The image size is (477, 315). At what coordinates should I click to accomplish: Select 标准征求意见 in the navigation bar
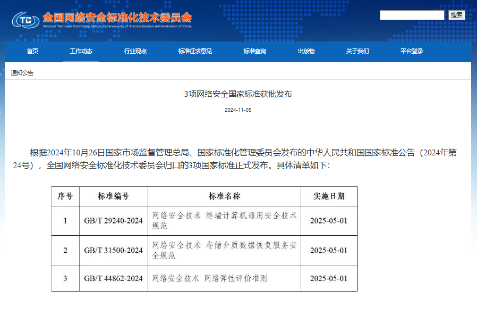click(195, 51)
